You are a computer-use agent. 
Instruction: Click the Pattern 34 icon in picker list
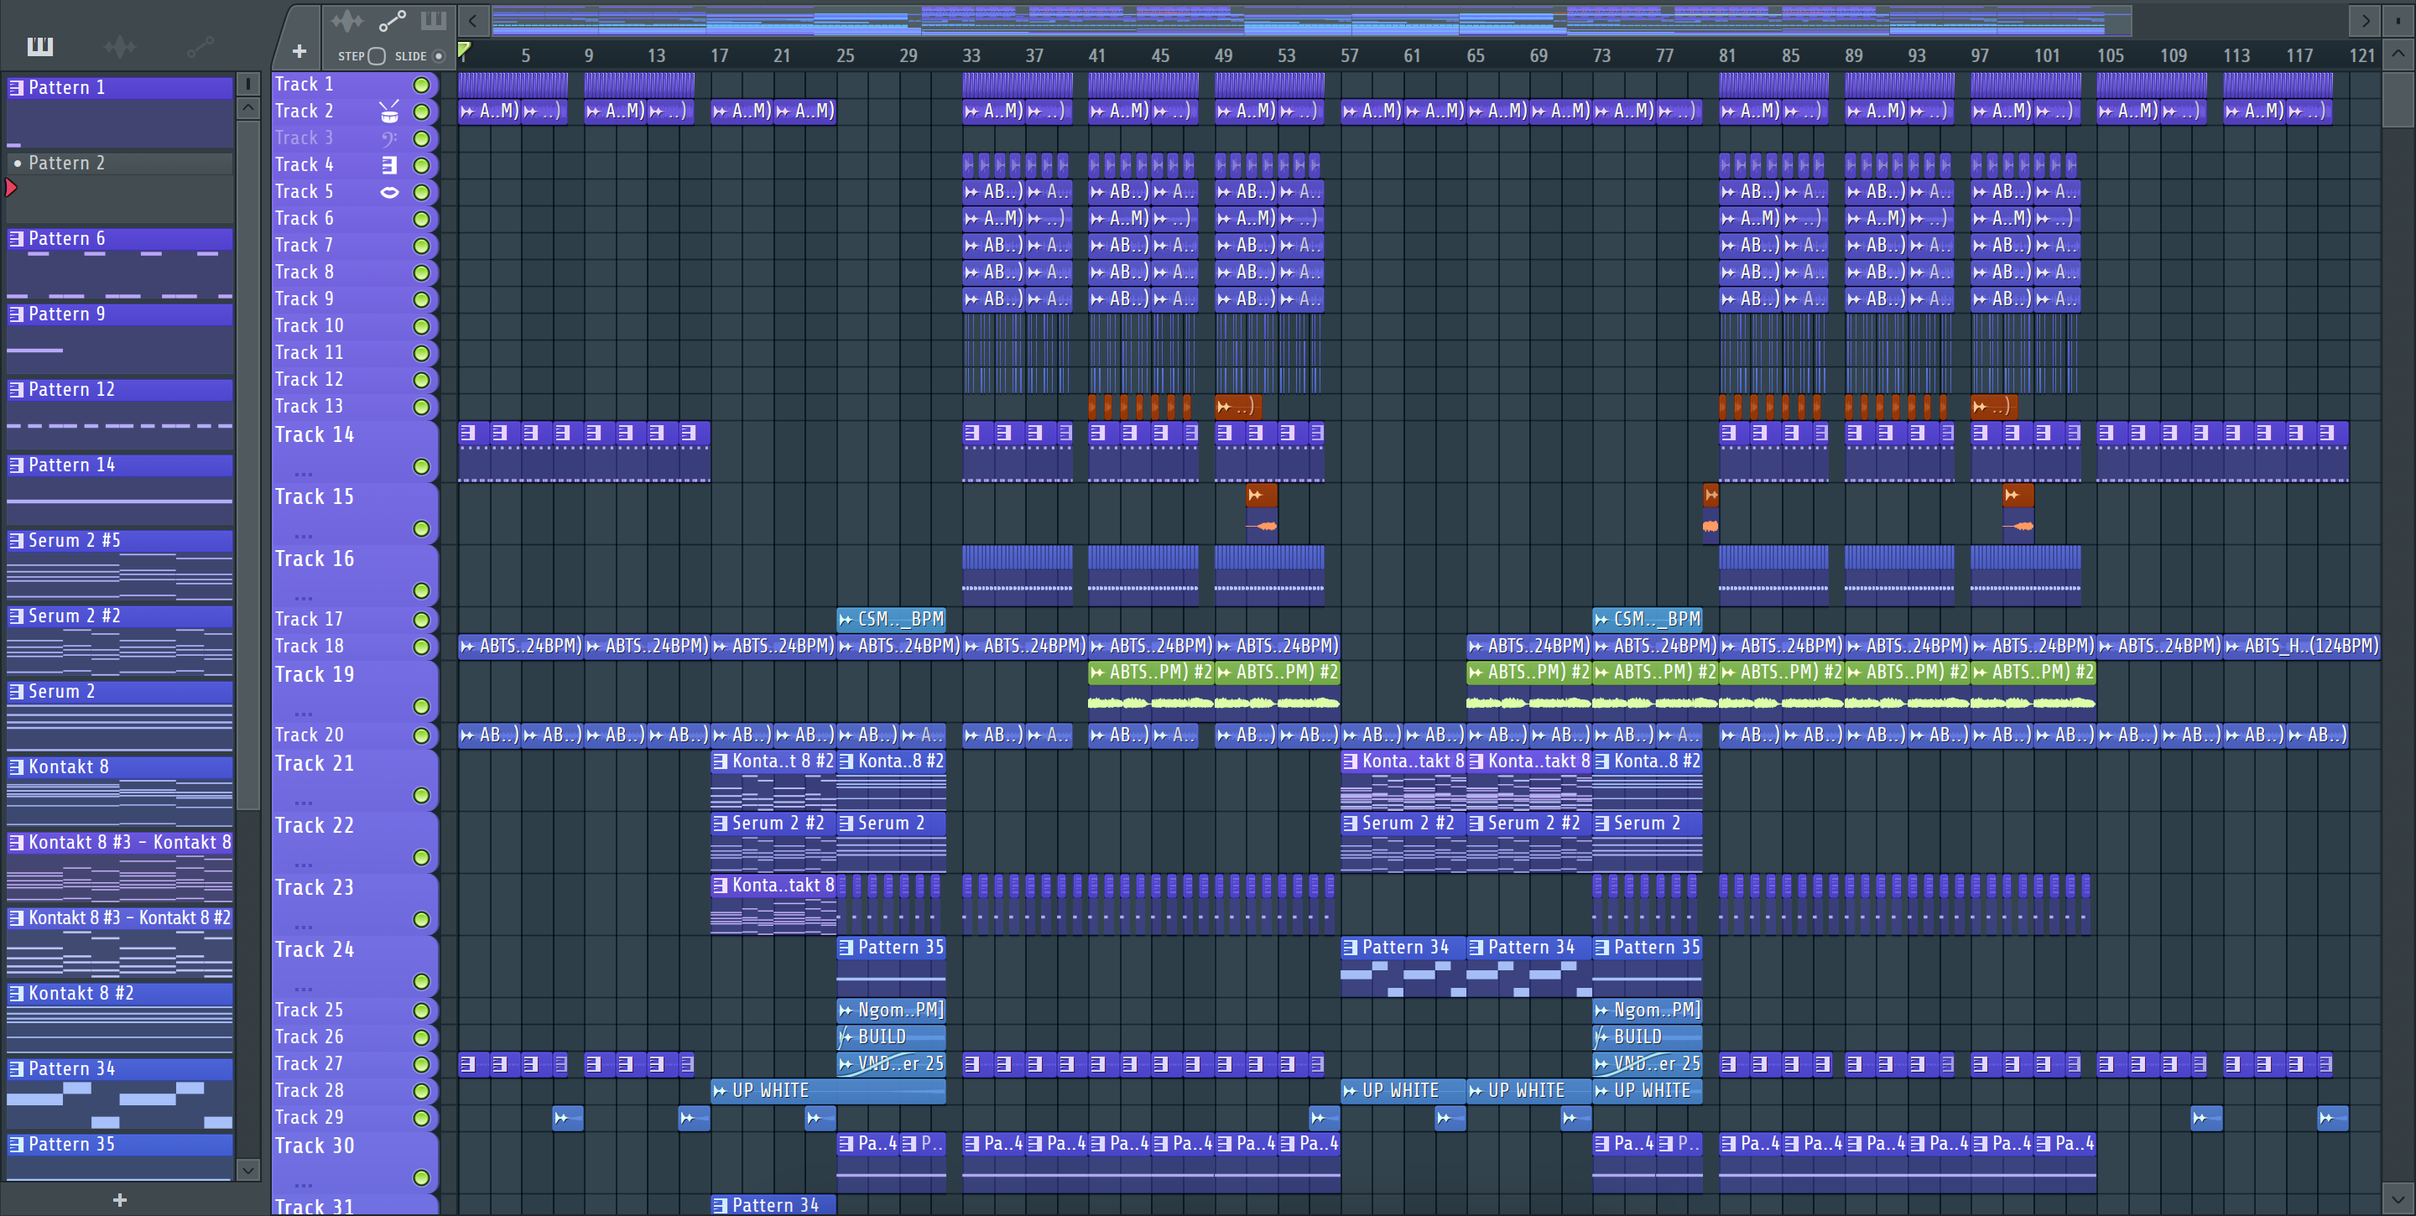[x=16, y=1068]
